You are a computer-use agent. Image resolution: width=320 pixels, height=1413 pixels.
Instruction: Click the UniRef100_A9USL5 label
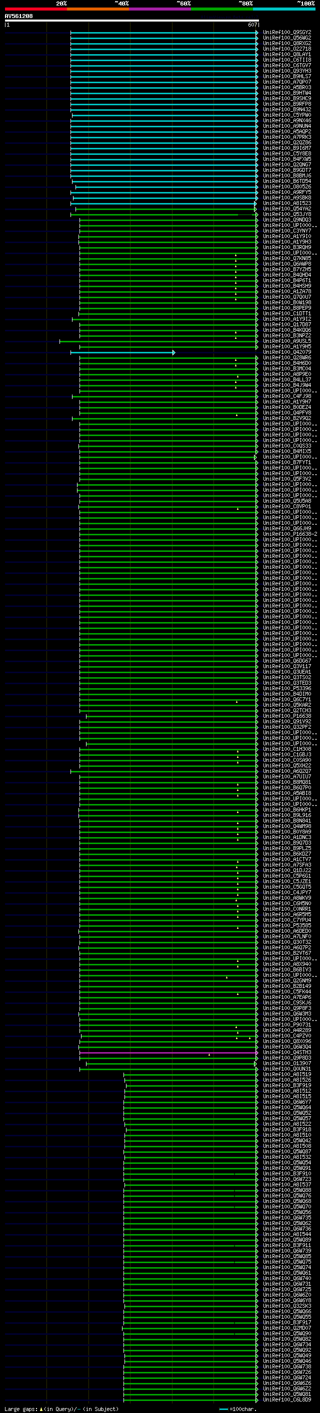point(286,341)
